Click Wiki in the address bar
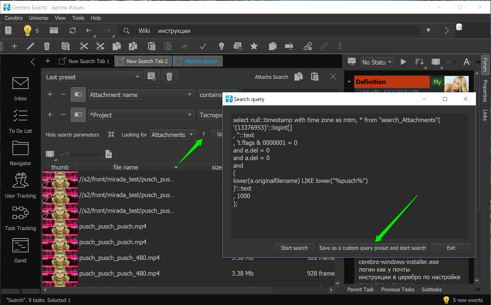 (x=144, y=31)
